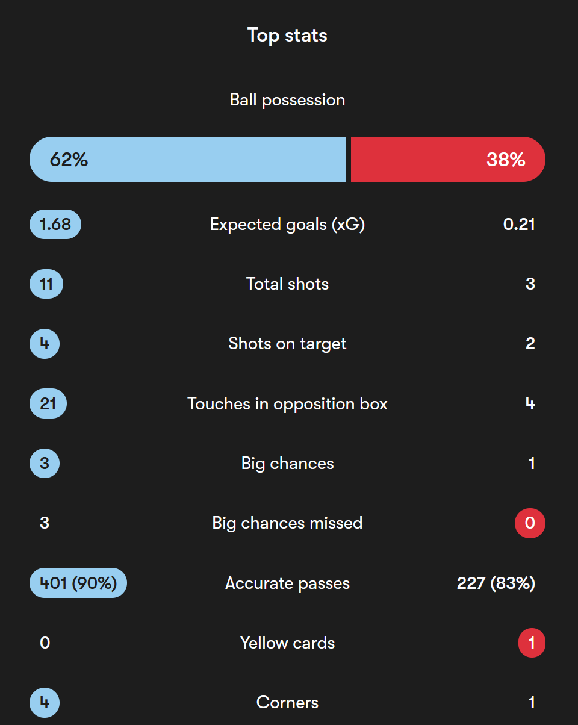Screen dimensions: 578x725
Task: Click the 0.21 xG value
Action: tap(519, 225)
